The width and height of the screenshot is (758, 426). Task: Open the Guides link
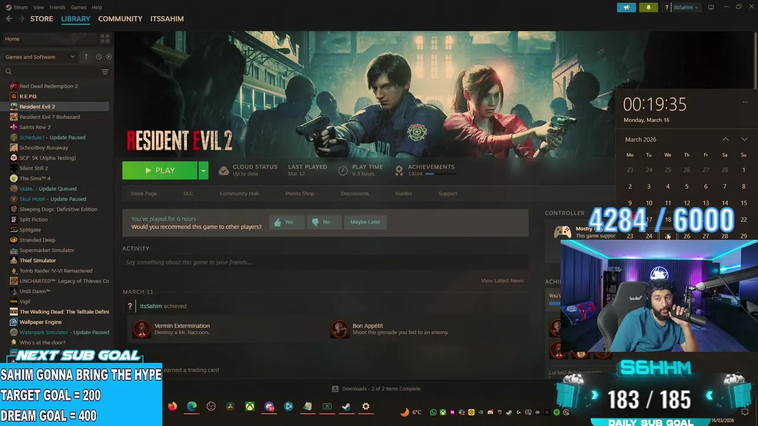pos(403,193)
